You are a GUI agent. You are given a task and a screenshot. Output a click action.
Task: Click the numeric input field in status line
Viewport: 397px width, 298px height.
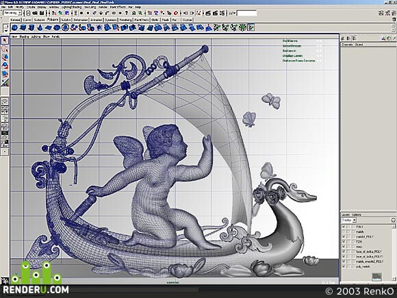[x=247, y=13]
